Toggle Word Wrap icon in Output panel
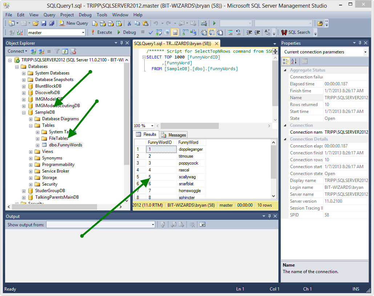Image resolution: width=374 pixels, height=296 pixels. (x=202, y=224)
